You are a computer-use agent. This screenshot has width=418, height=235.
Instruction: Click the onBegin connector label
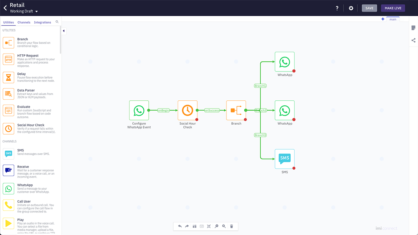pos(163,110)
